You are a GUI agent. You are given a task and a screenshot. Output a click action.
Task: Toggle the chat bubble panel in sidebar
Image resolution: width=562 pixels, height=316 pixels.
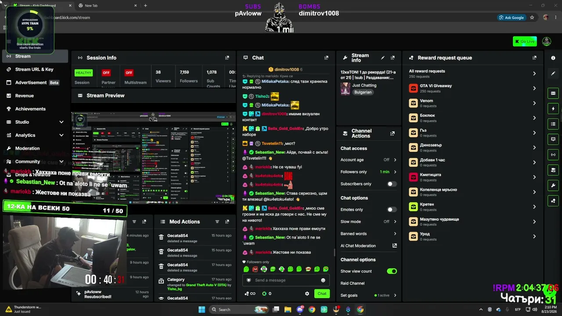[553, 139]
